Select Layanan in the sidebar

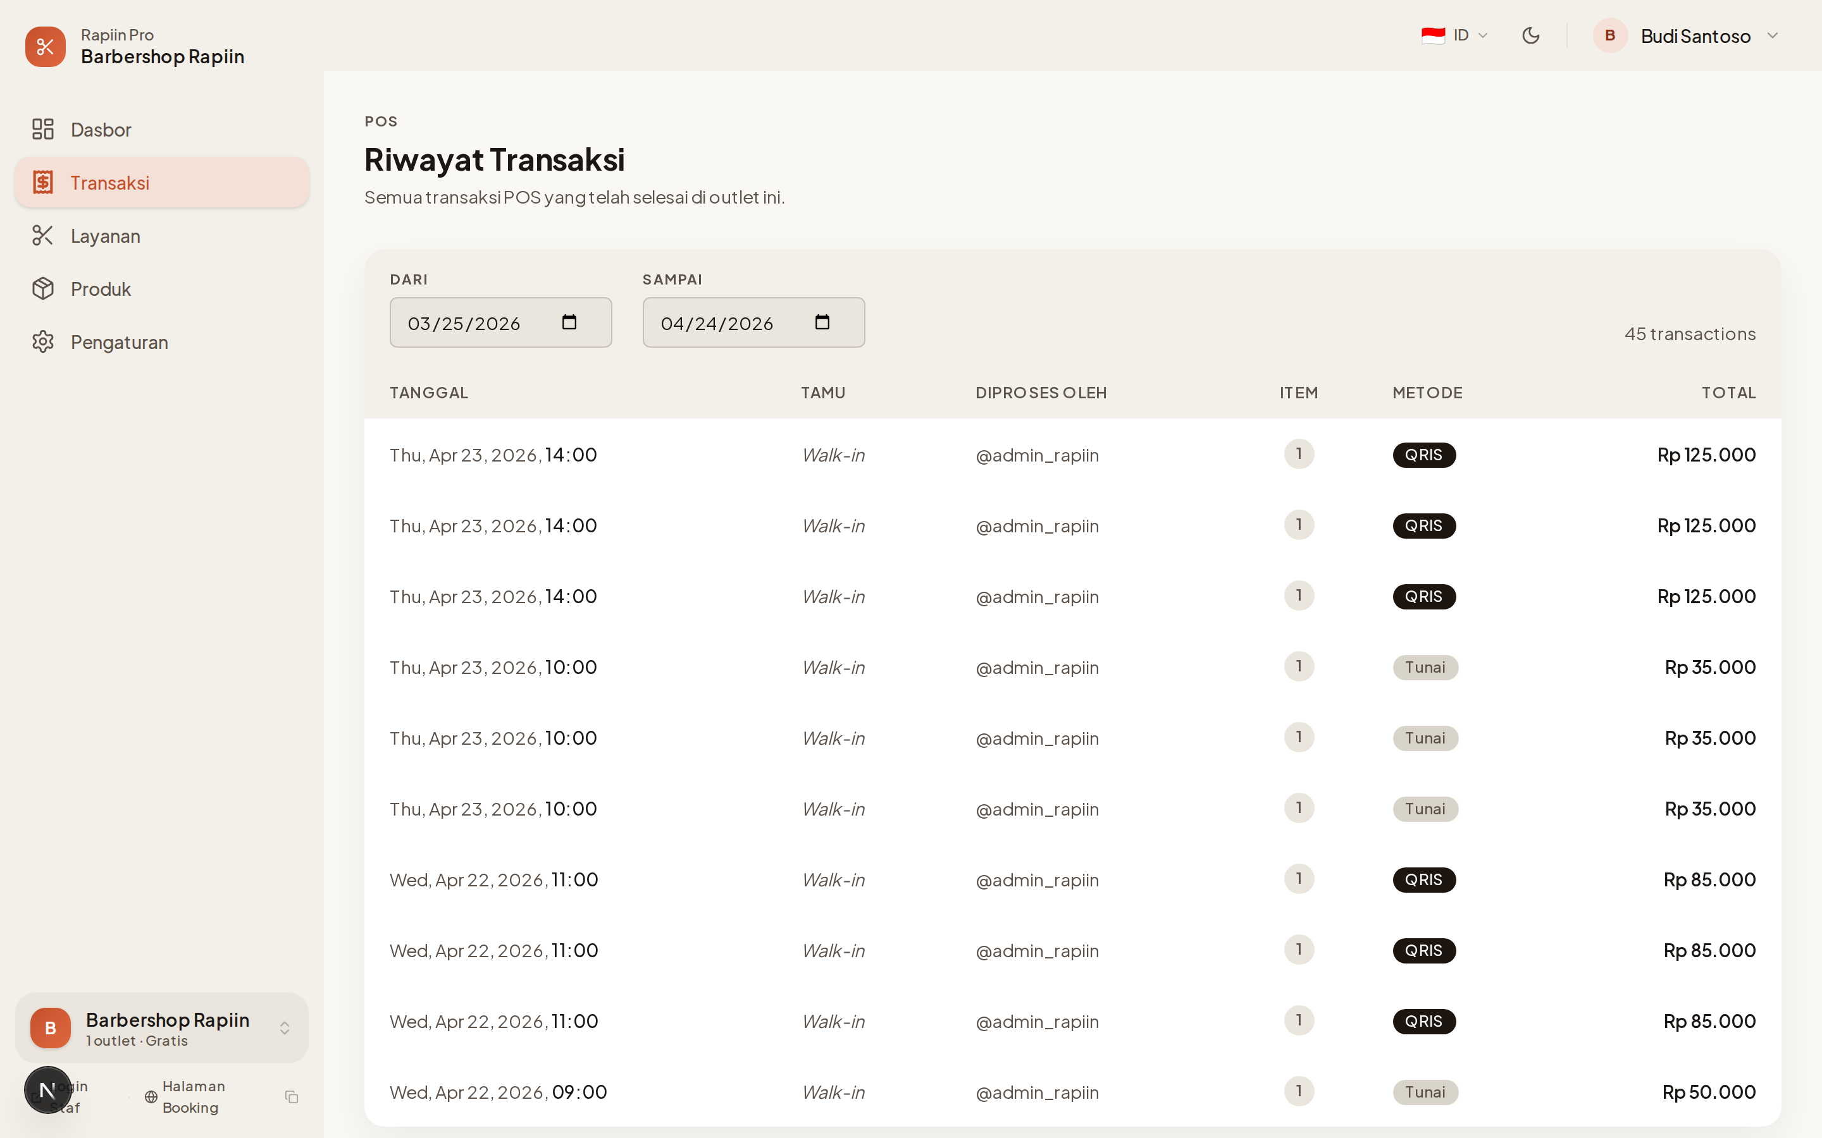click(106, 236)
